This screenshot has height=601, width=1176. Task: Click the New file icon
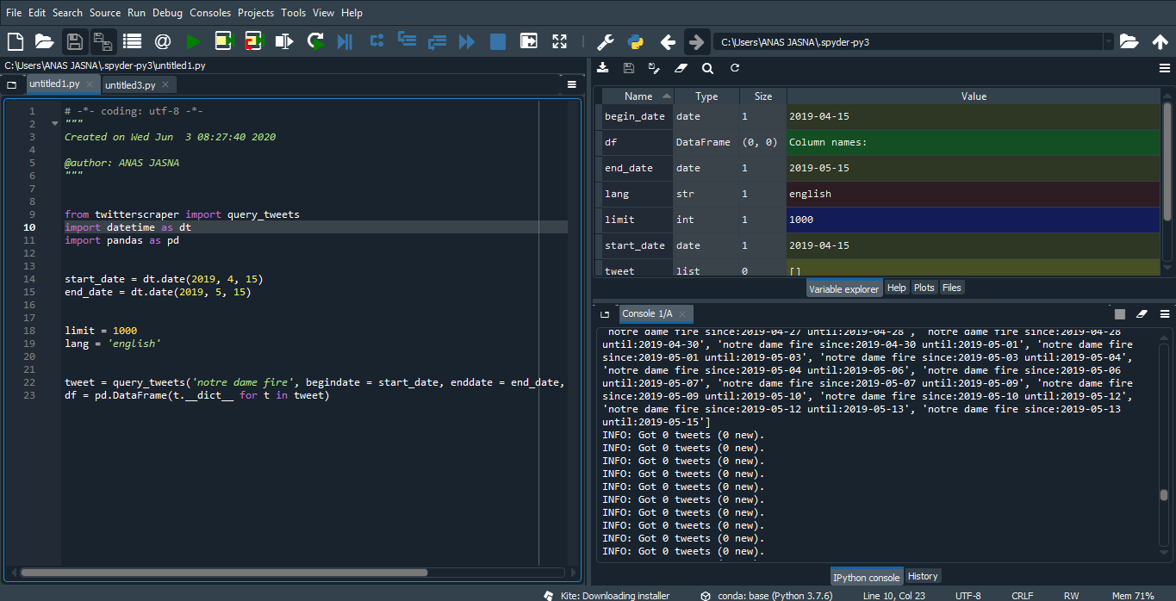click(15, 41)
